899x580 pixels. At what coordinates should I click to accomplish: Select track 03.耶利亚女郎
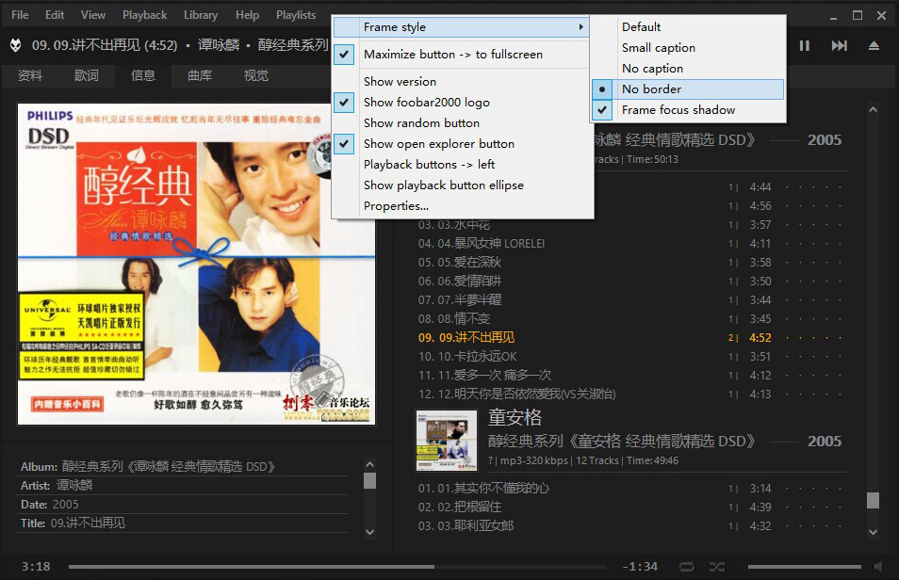click(x=630, y=526)
